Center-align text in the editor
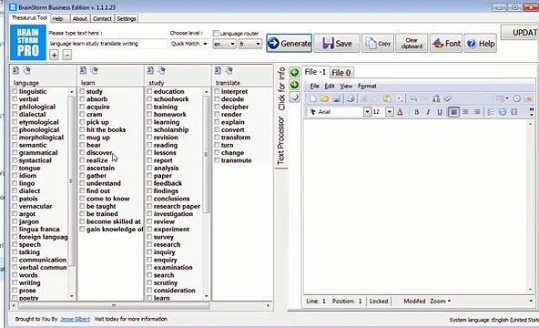Image resolution: width=539 pixels, height=328 pixels. click(x=465, y=112)
